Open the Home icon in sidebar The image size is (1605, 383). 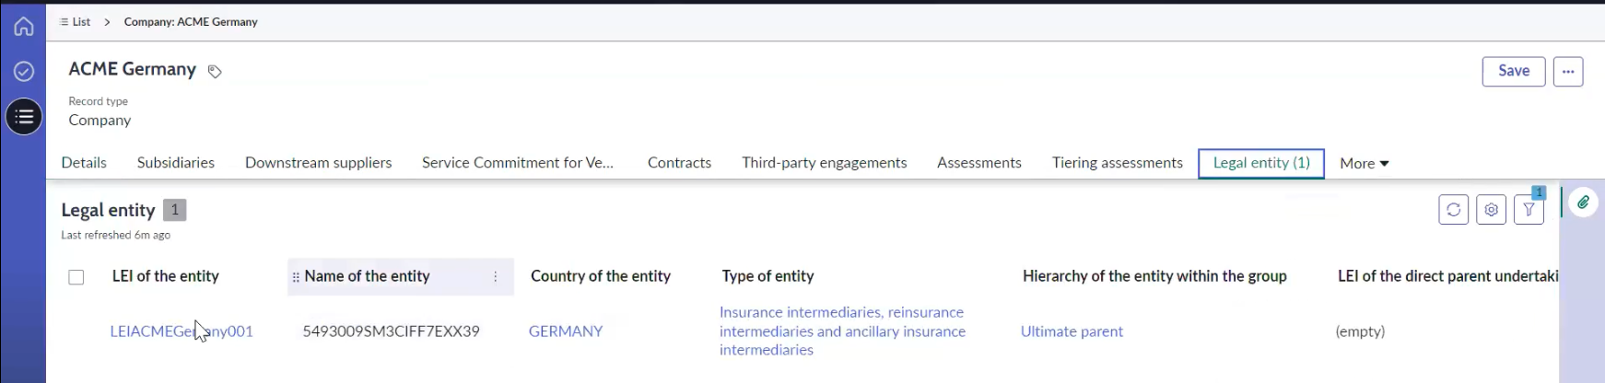(x=24, y=27)
